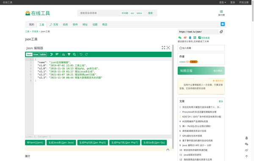Open the 工具 breadcrumb link
This screenshot has width=254, height=161.
27,31
